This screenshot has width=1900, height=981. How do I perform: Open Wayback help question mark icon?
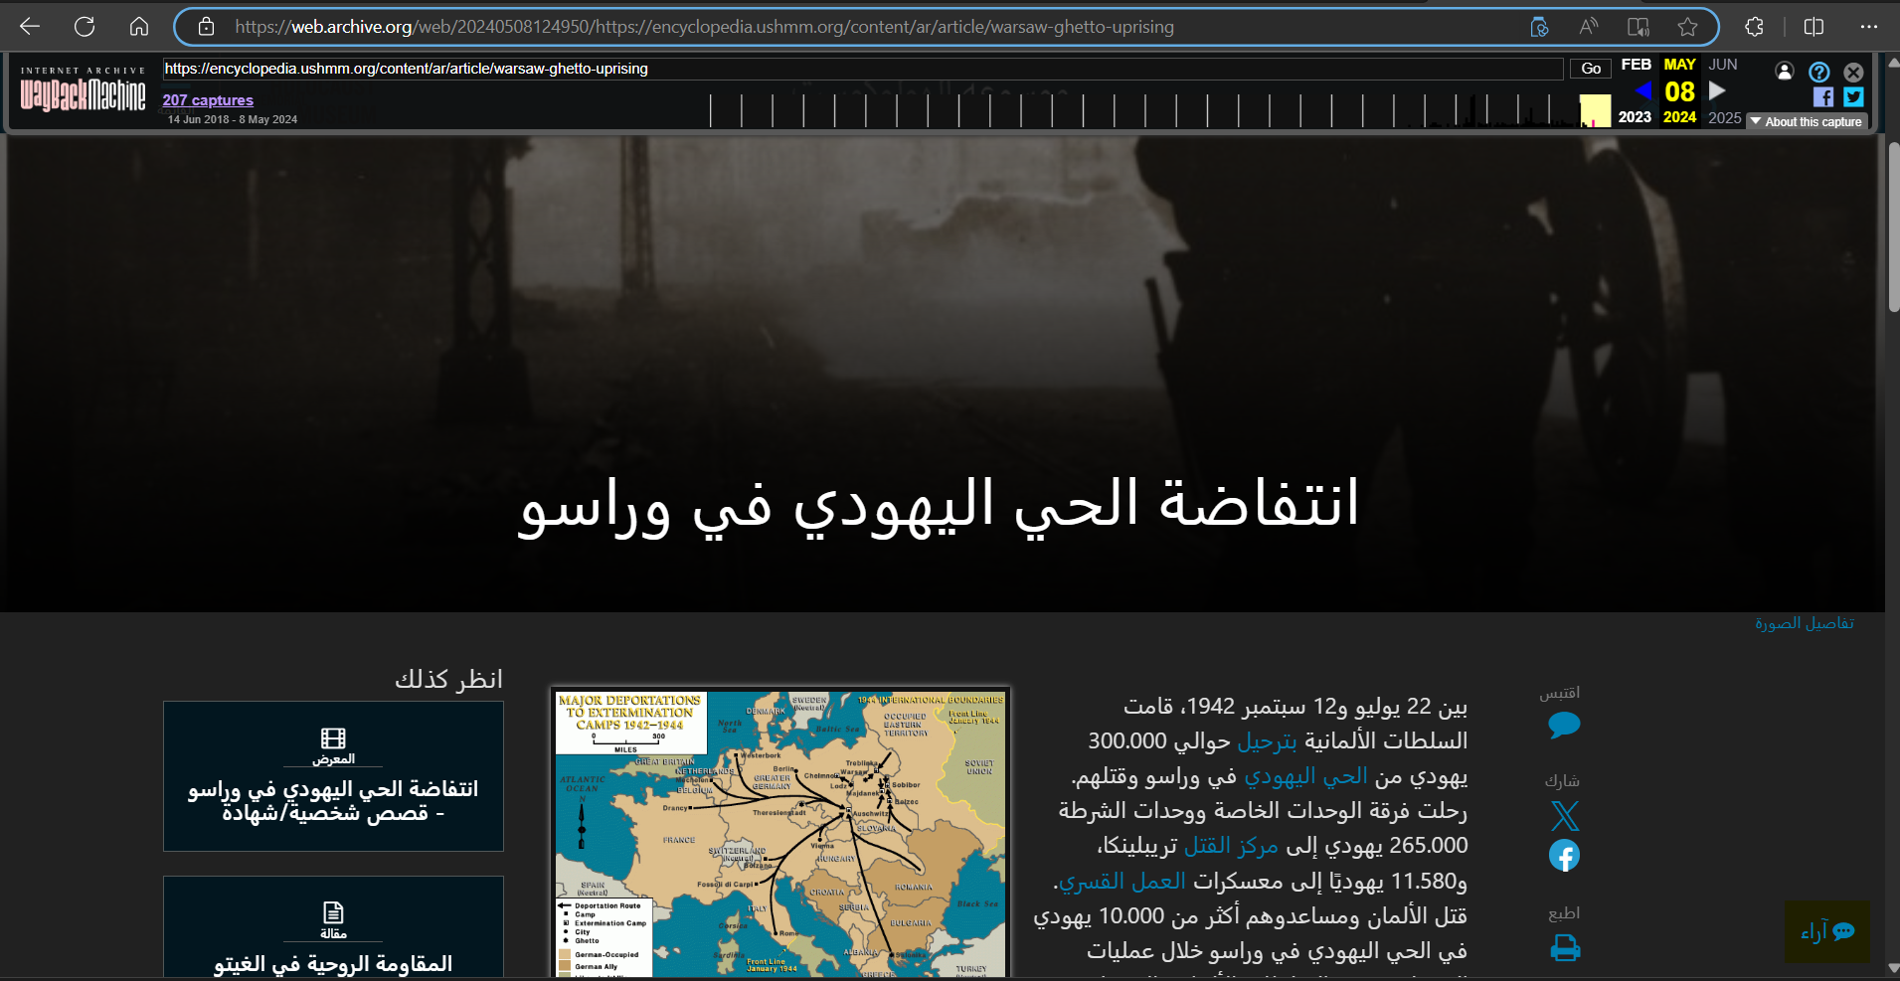[x=1818, y=72]
